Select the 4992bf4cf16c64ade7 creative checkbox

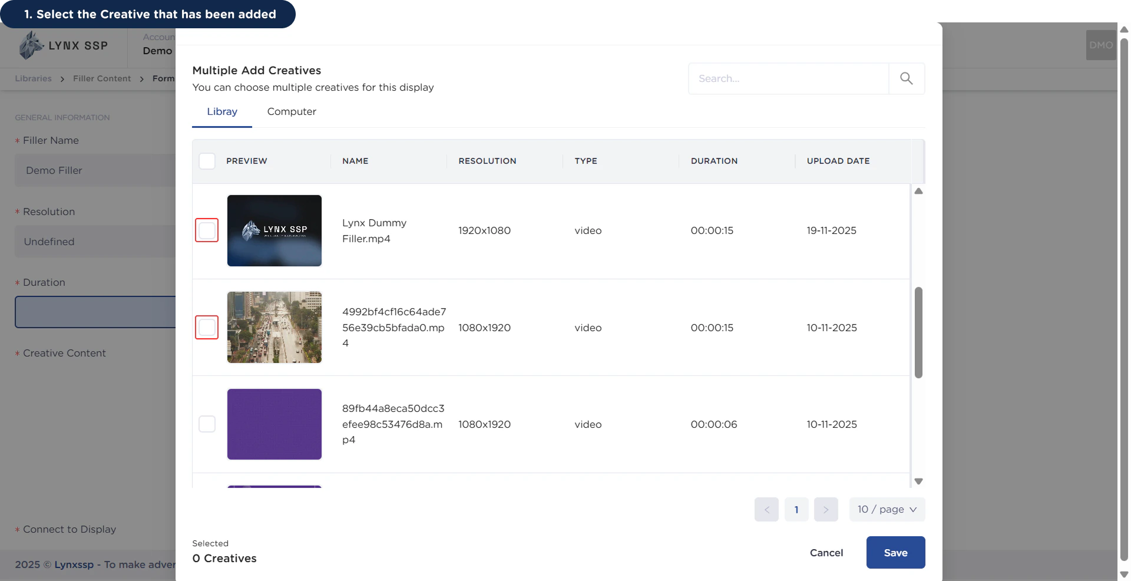pyautogui.click(x=207, y=327)
